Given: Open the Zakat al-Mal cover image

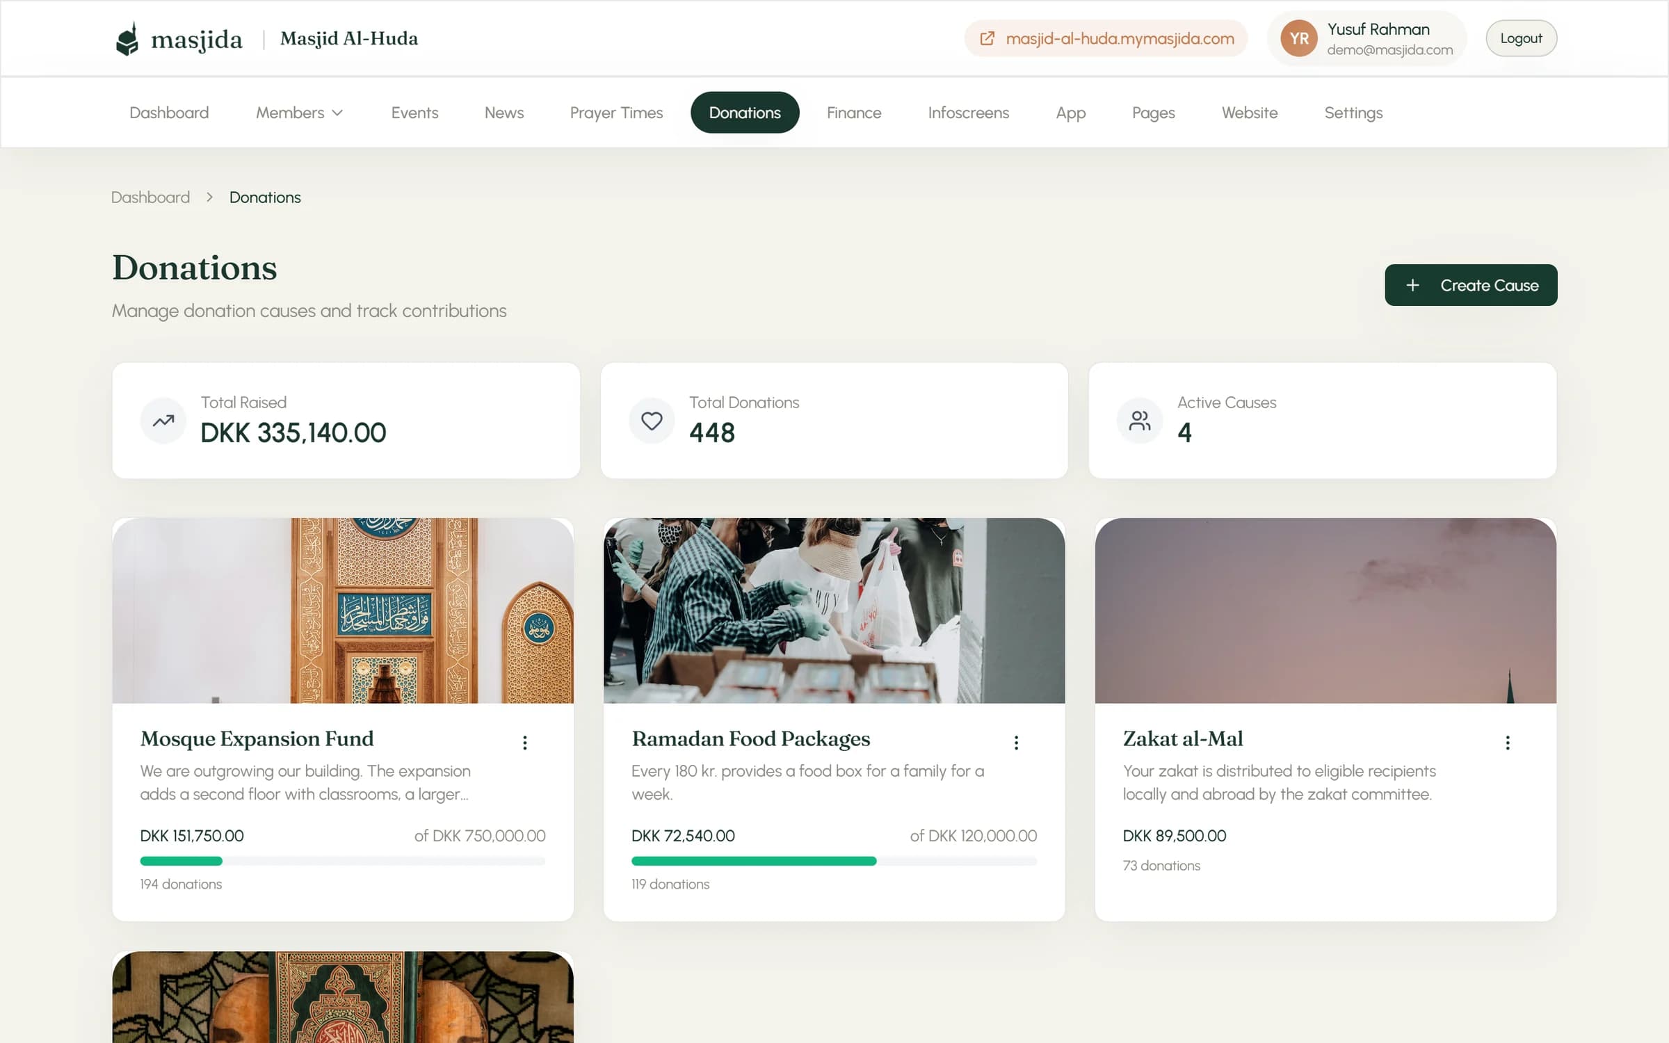Looking at the screenshot, I should click(1325, 611).
